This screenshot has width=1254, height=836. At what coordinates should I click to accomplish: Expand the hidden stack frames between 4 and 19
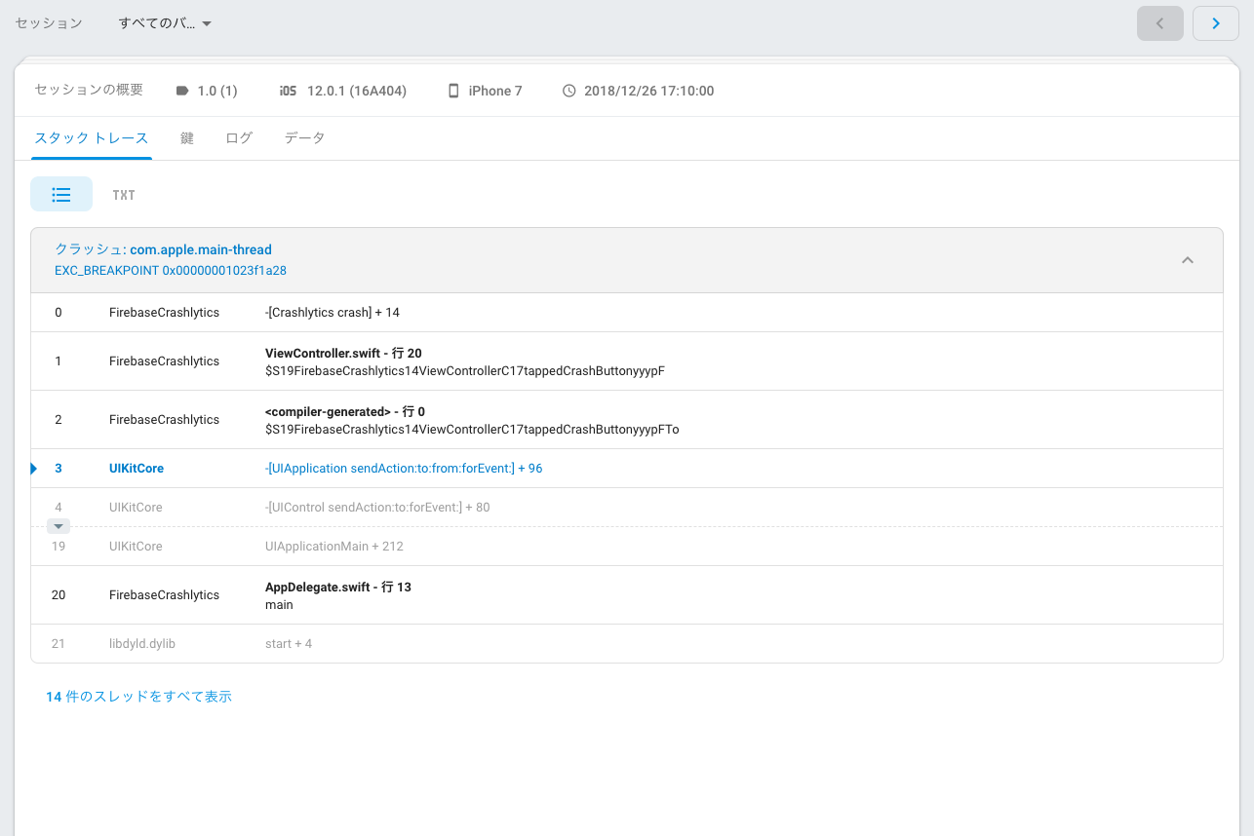(58, 526)
